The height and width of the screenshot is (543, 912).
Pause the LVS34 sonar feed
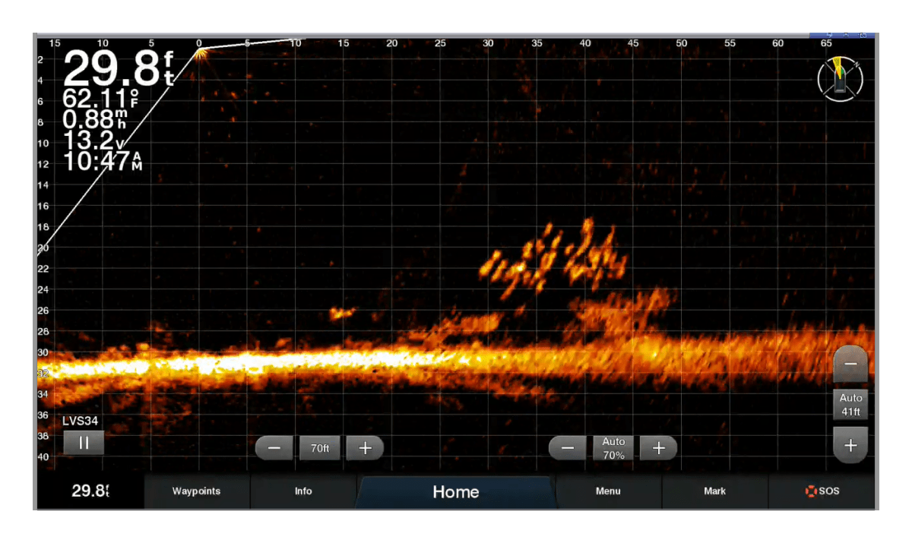84,443
